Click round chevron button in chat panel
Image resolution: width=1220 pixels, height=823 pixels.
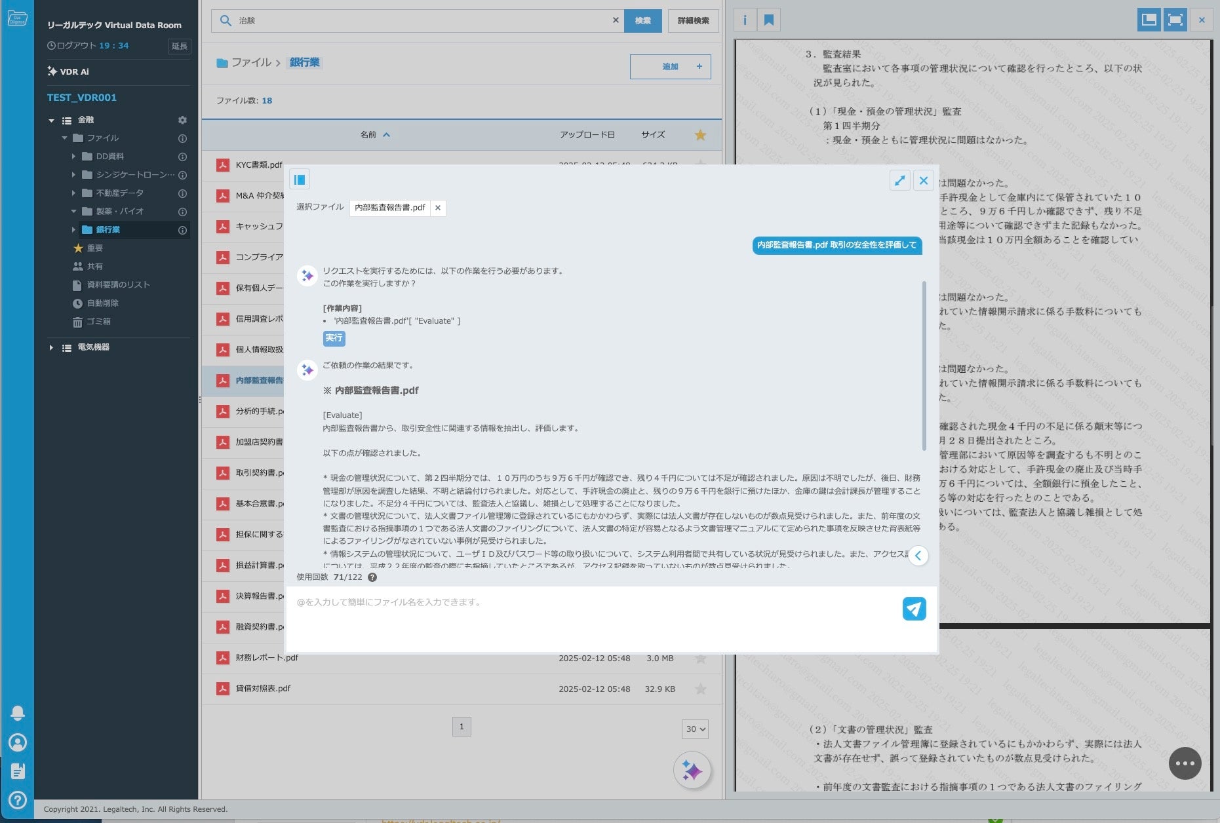click(x=918, y=556)
